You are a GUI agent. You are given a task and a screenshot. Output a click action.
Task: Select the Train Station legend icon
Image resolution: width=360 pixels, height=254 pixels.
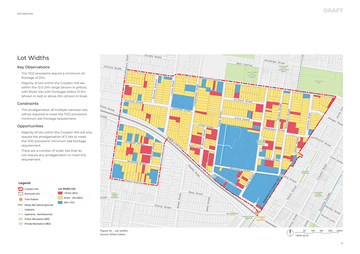[x=21, y=199]
